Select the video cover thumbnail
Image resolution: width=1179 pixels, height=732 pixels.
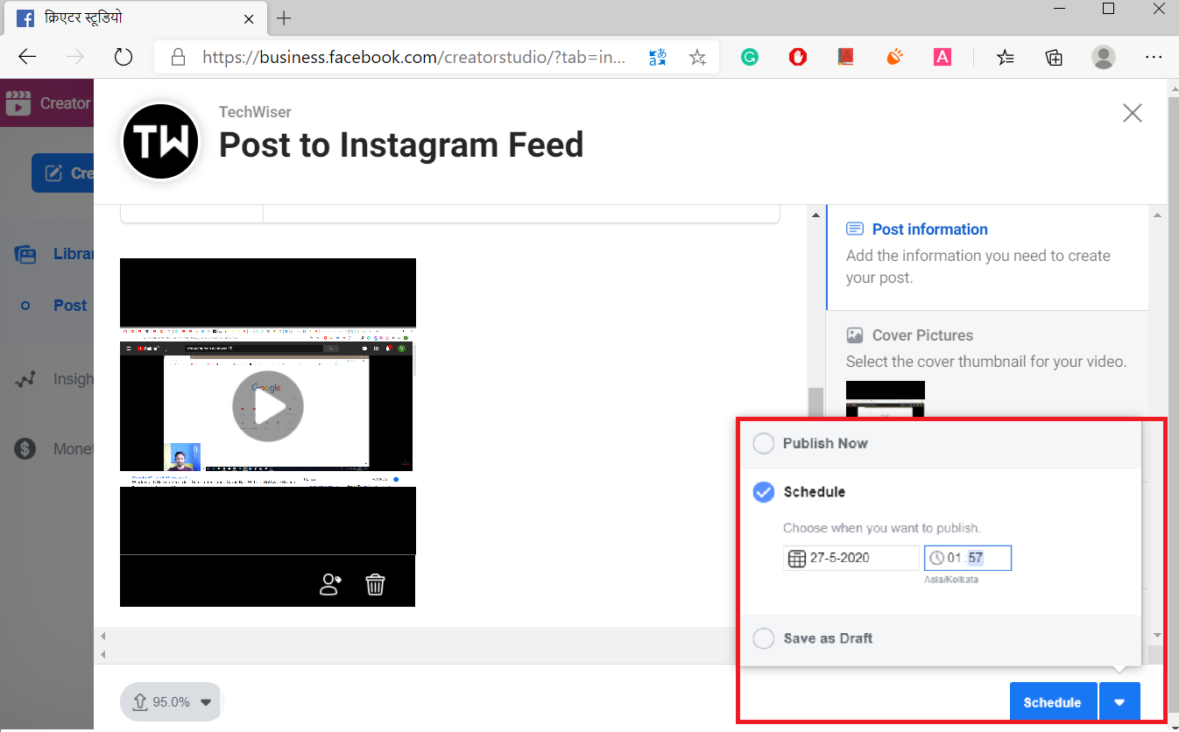(885, 399)
